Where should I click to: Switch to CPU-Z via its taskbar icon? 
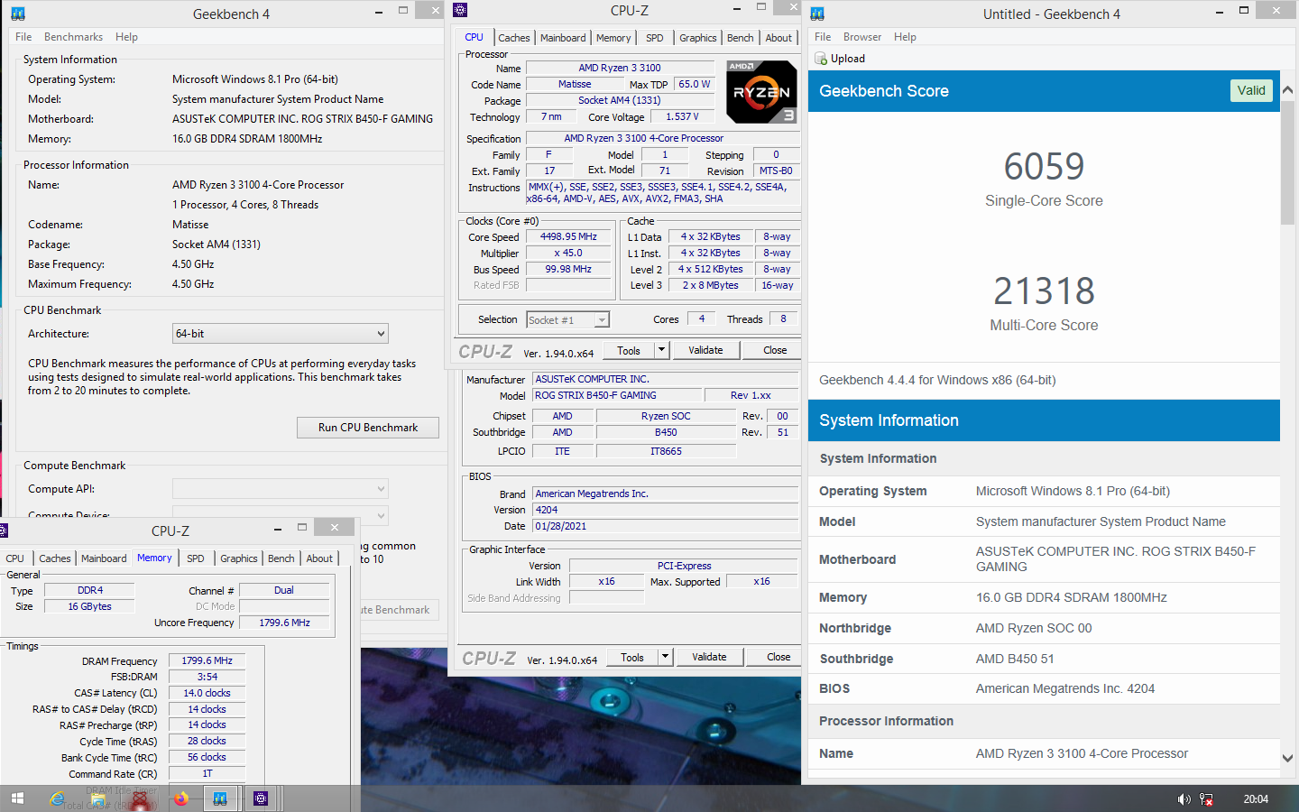tap(261, 798)
